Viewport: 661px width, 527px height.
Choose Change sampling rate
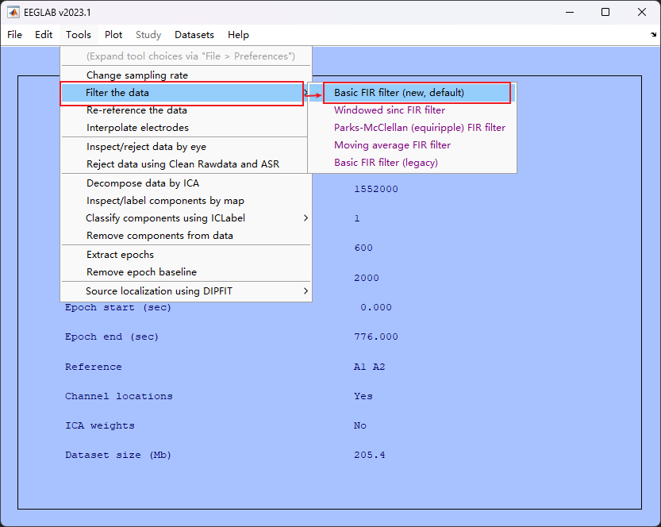(186, 75)
